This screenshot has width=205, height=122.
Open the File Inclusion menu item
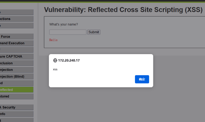coord(16,63)
